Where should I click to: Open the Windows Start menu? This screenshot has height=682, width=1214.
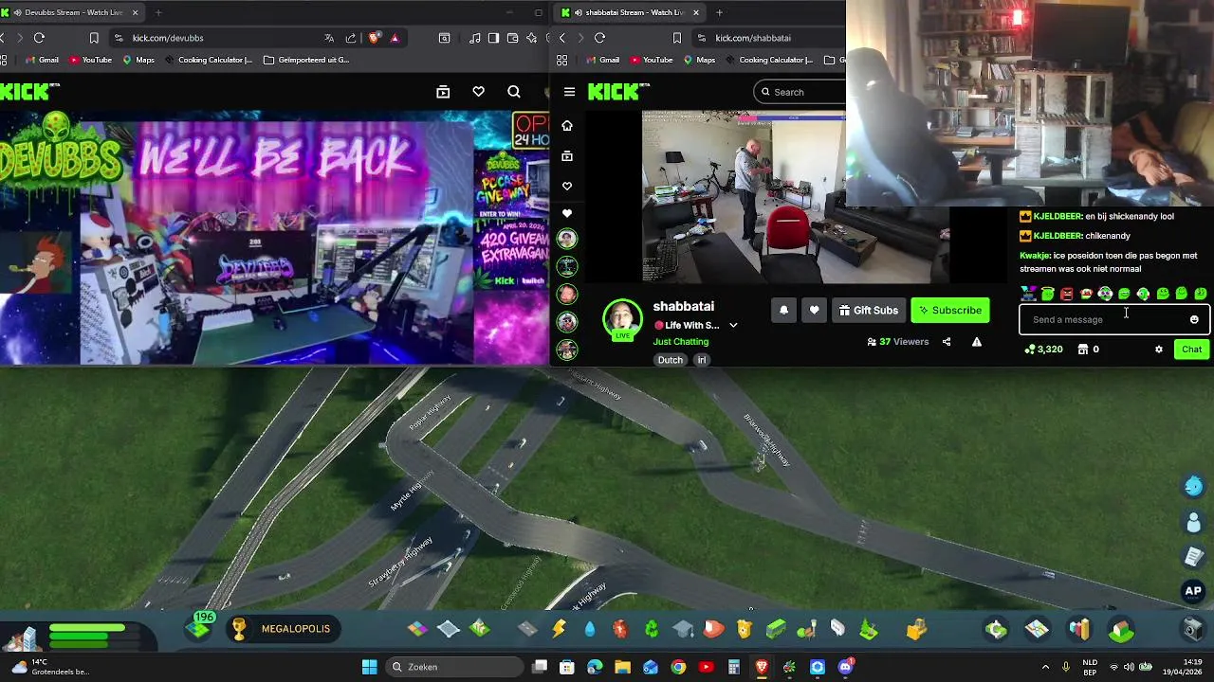click(x=369, y=667)
